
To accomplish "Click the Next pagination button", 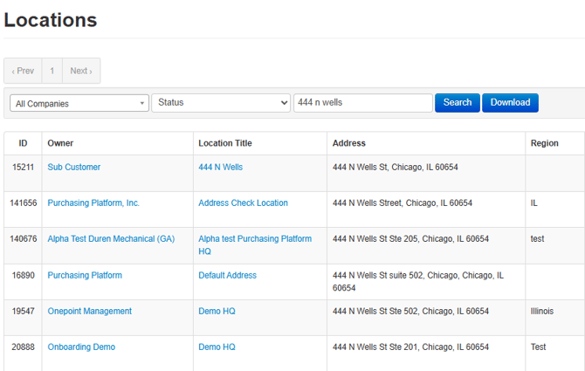I will pos(81,71).
